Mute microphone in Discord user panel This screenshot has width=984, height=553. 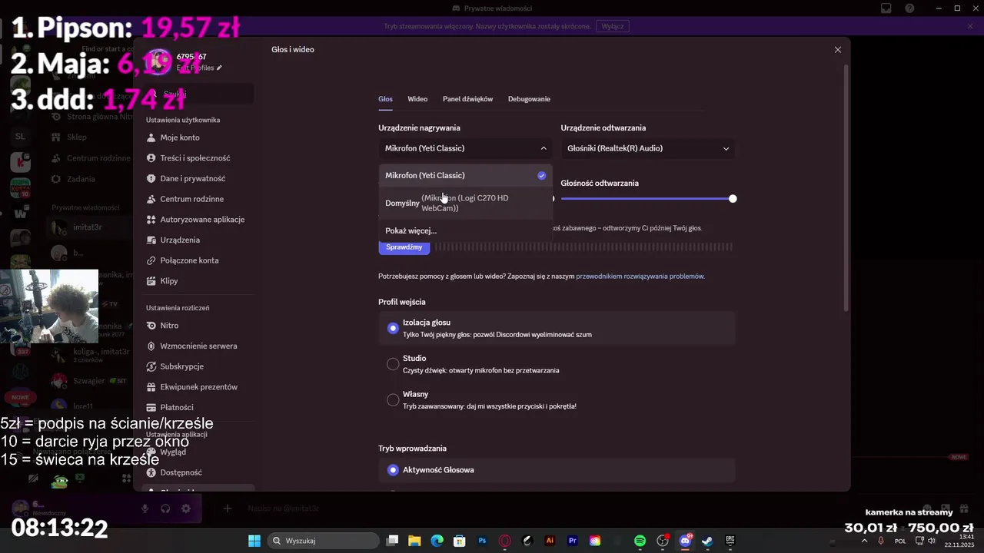click(145, 508)
